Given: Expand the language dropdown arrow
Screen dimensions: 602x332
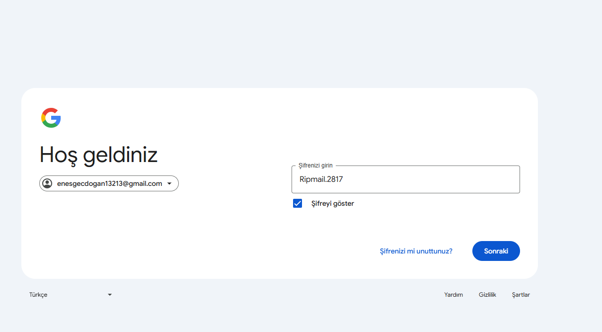Looking at the screenshot, I should [x=110, y=295].
